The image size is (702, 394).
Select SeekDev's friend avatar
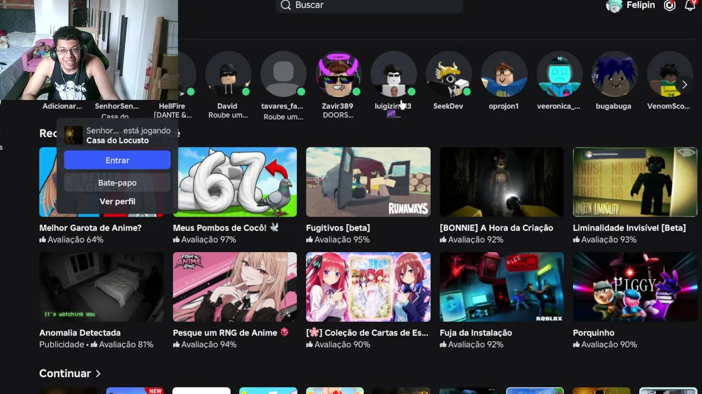[x=449, y=74]
